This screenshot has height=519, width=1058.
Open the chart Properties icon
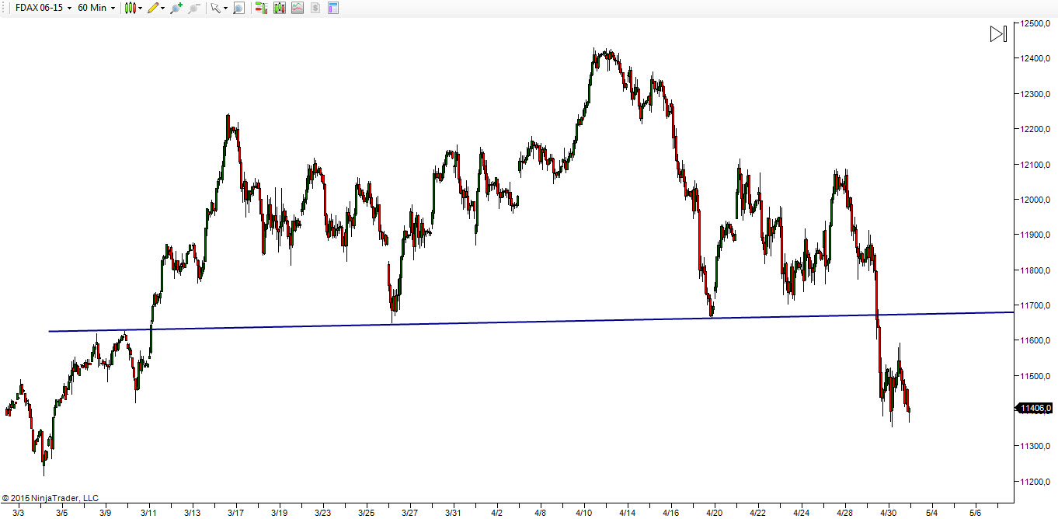coord(332,8)
